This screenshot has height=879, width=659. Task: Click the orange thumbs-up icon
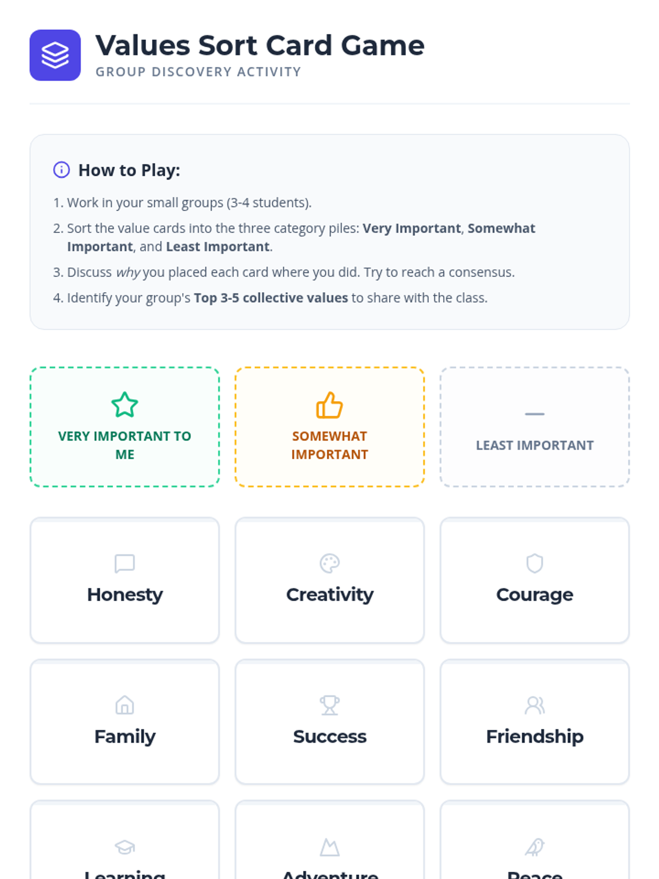pos(329,405)
